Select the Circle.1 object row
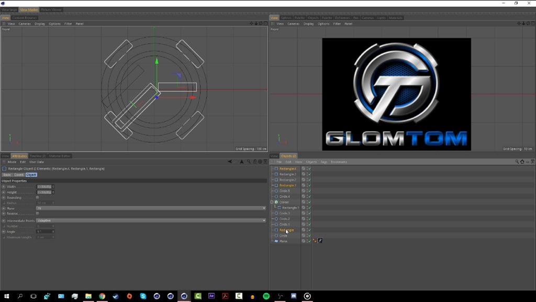 [x=285, y=225]
